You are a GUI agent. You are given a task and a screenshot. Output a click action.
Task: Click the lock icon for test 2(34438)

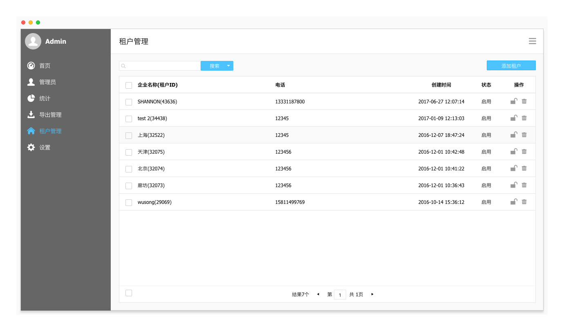click(x=514, y=118)
